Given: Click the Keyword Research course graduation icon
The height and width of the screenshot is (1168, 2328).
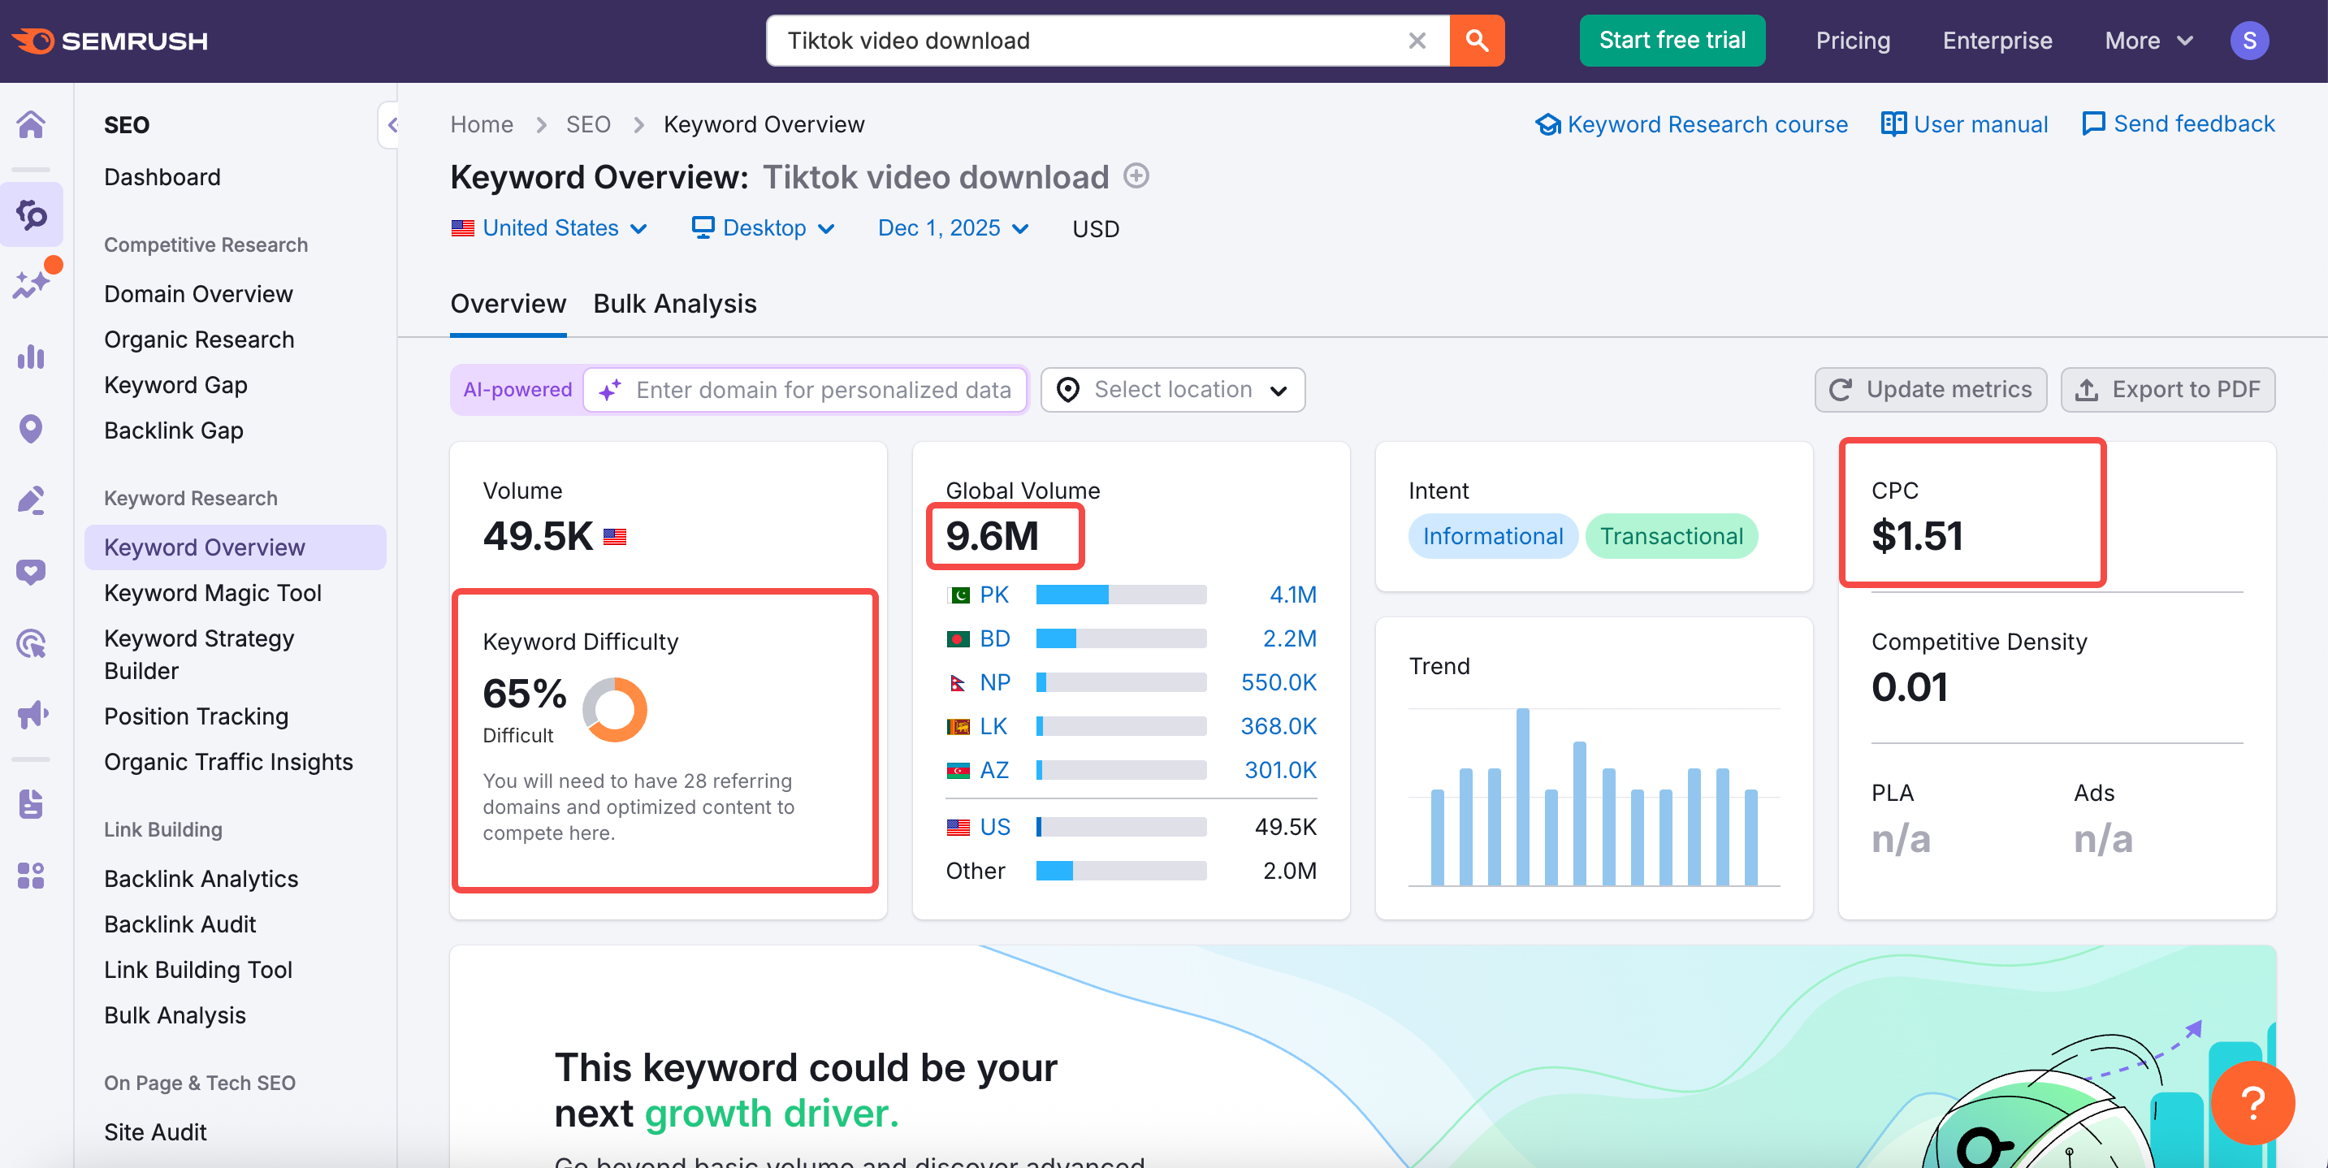Looking at the screenshot, I should (1548, 125).
